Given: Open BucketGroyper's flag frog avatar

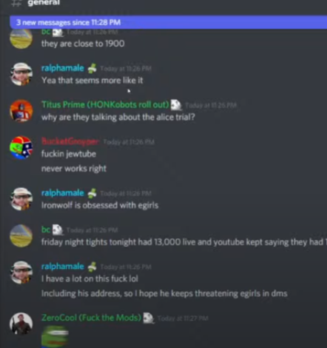Looking at the screenshot, I should click(21, 147).
